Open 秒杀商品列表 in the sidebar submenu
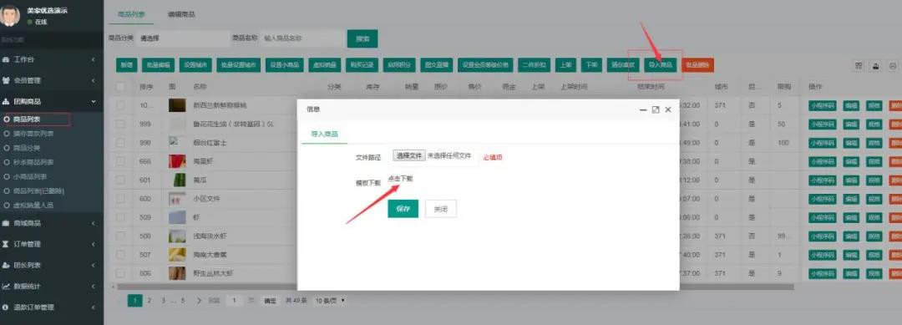 coord(33,162)
